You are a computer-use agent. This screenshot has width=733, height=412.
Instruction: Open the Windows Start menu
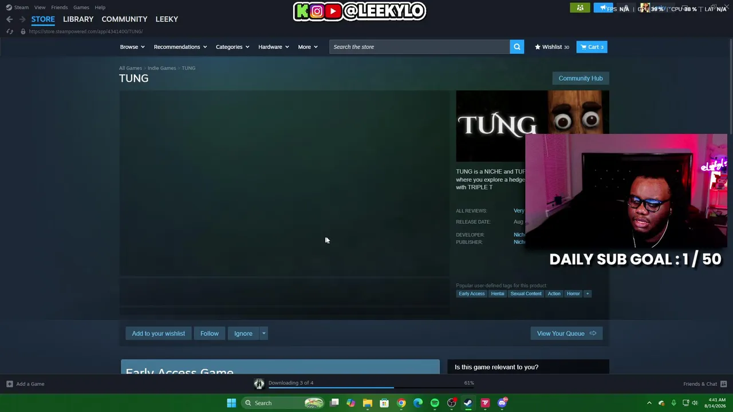[231, 403]
